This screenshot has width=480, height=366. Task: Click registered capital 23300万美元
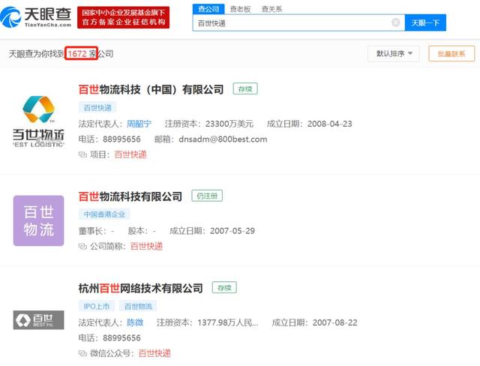coord(229,124)
